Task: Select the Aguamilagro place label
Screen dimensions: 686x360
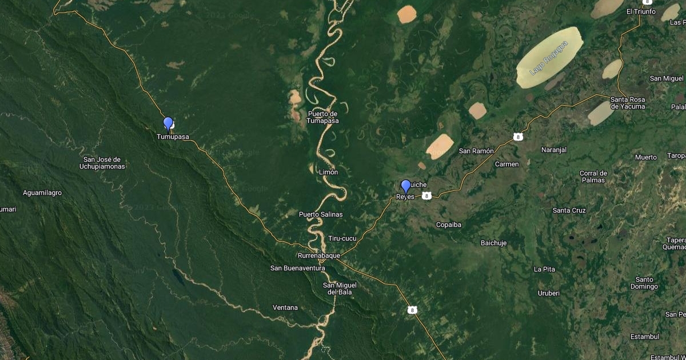Action: 42,193
